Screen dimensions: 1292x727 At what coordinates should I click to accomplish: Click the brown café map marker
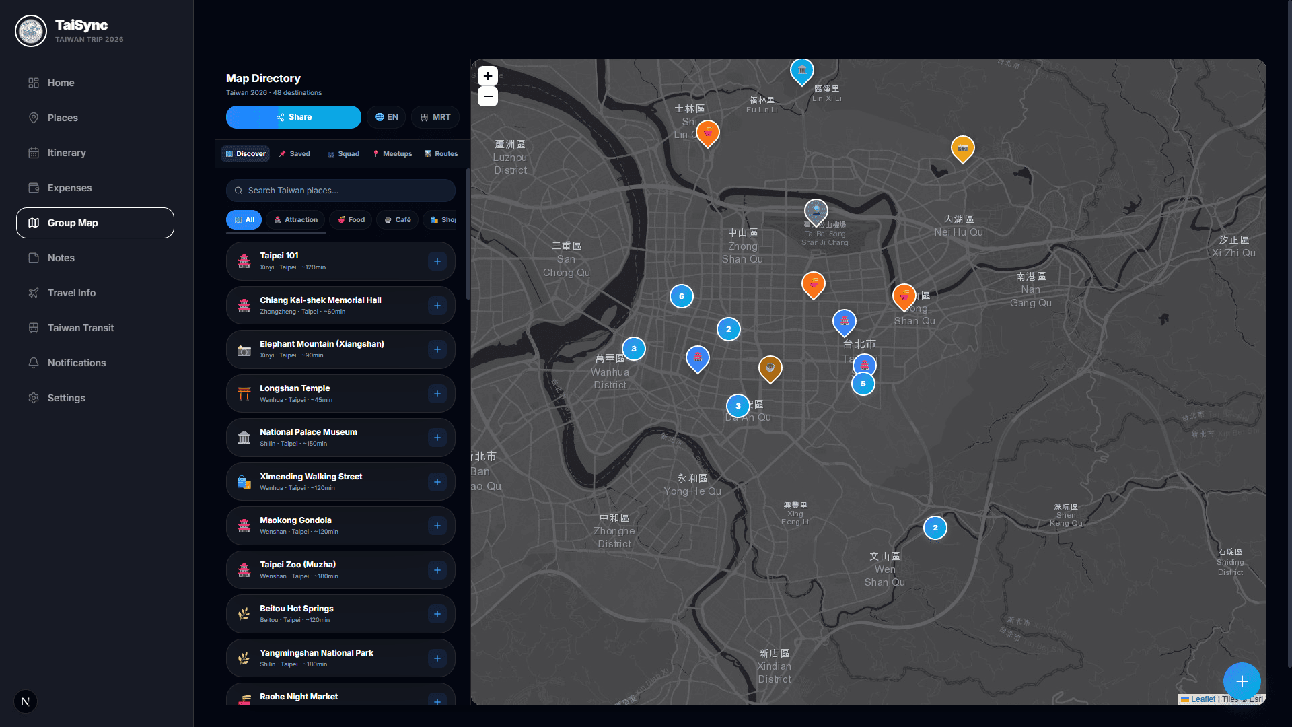click(770, 369)
